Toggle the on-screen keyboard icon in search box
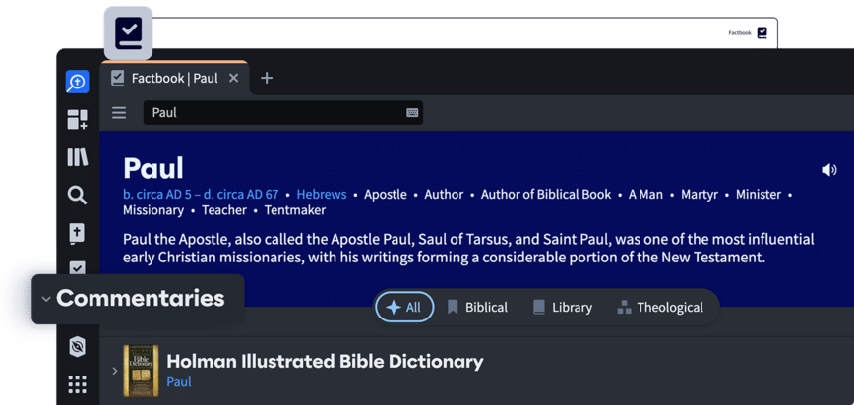Viewport: 854px width, 405px height. (x=412, y=113)
